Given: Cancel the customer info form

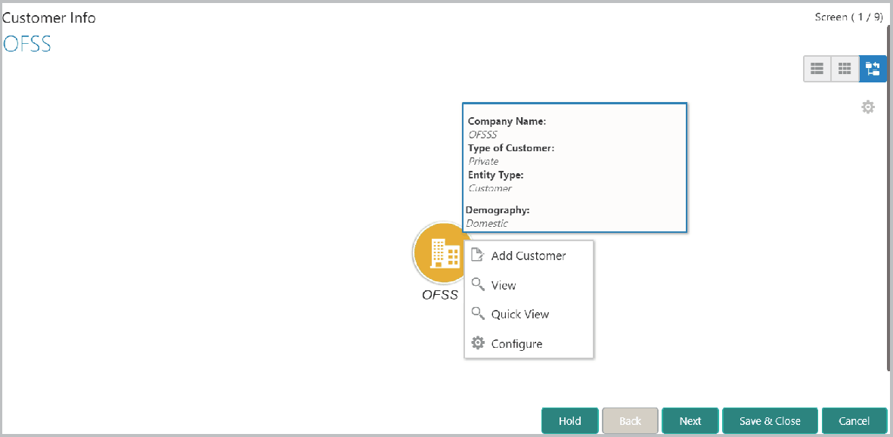Looking at the screenshot, I should (854, 421).
